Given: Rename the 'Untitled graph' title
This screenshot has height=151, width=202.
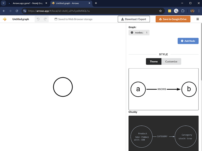Looking at the screenshot, I should point(20,19).
